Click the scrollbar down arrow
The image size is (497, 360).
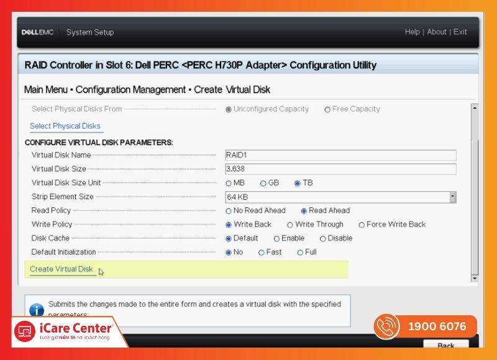475,278
